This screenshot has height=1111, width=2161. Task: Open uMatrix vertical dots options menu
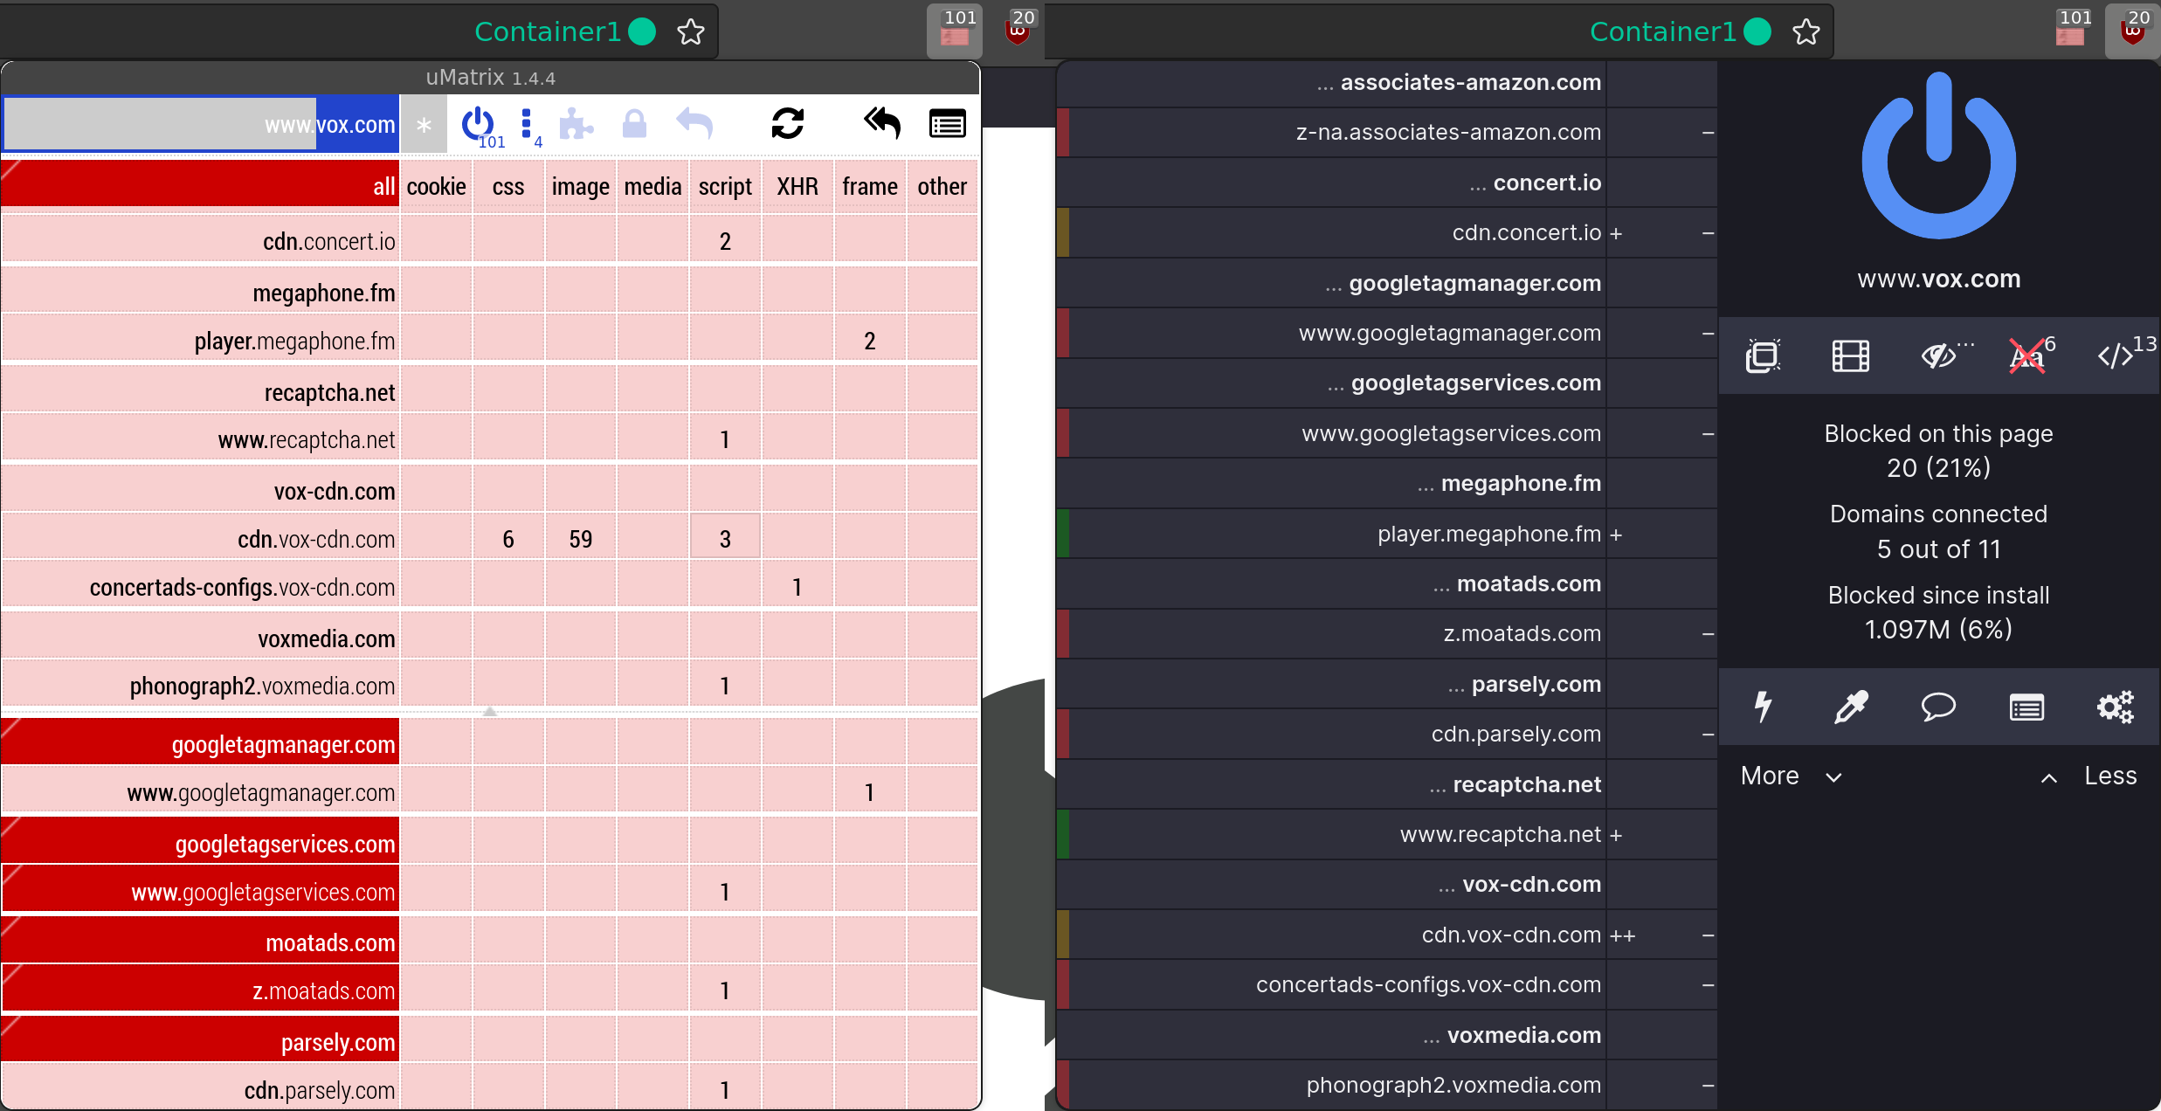[527, 125]
